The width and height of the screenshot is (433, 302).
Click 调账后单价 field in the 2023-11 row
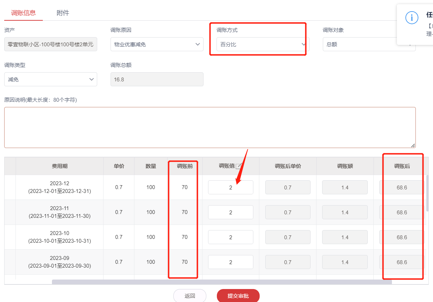click(x=288, y=212)
